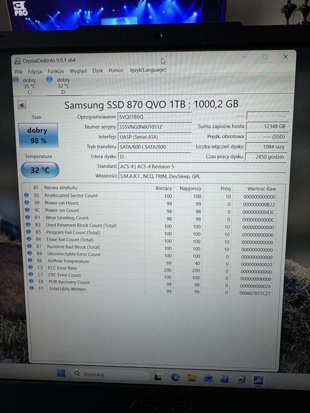Close the CrystalDiskInfo window

coord(285,57)
